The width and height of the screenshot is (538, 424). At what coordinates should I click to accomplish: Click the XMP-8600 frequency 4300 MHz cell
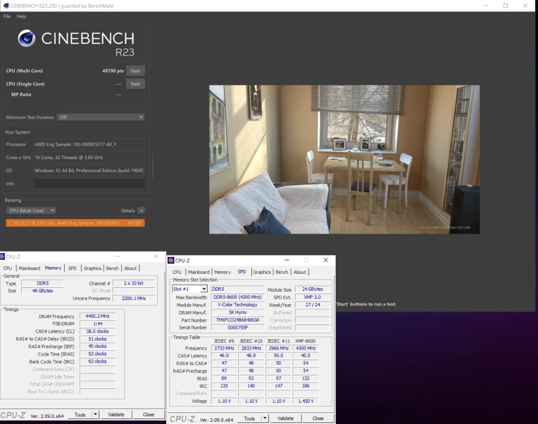coord(306,348)
